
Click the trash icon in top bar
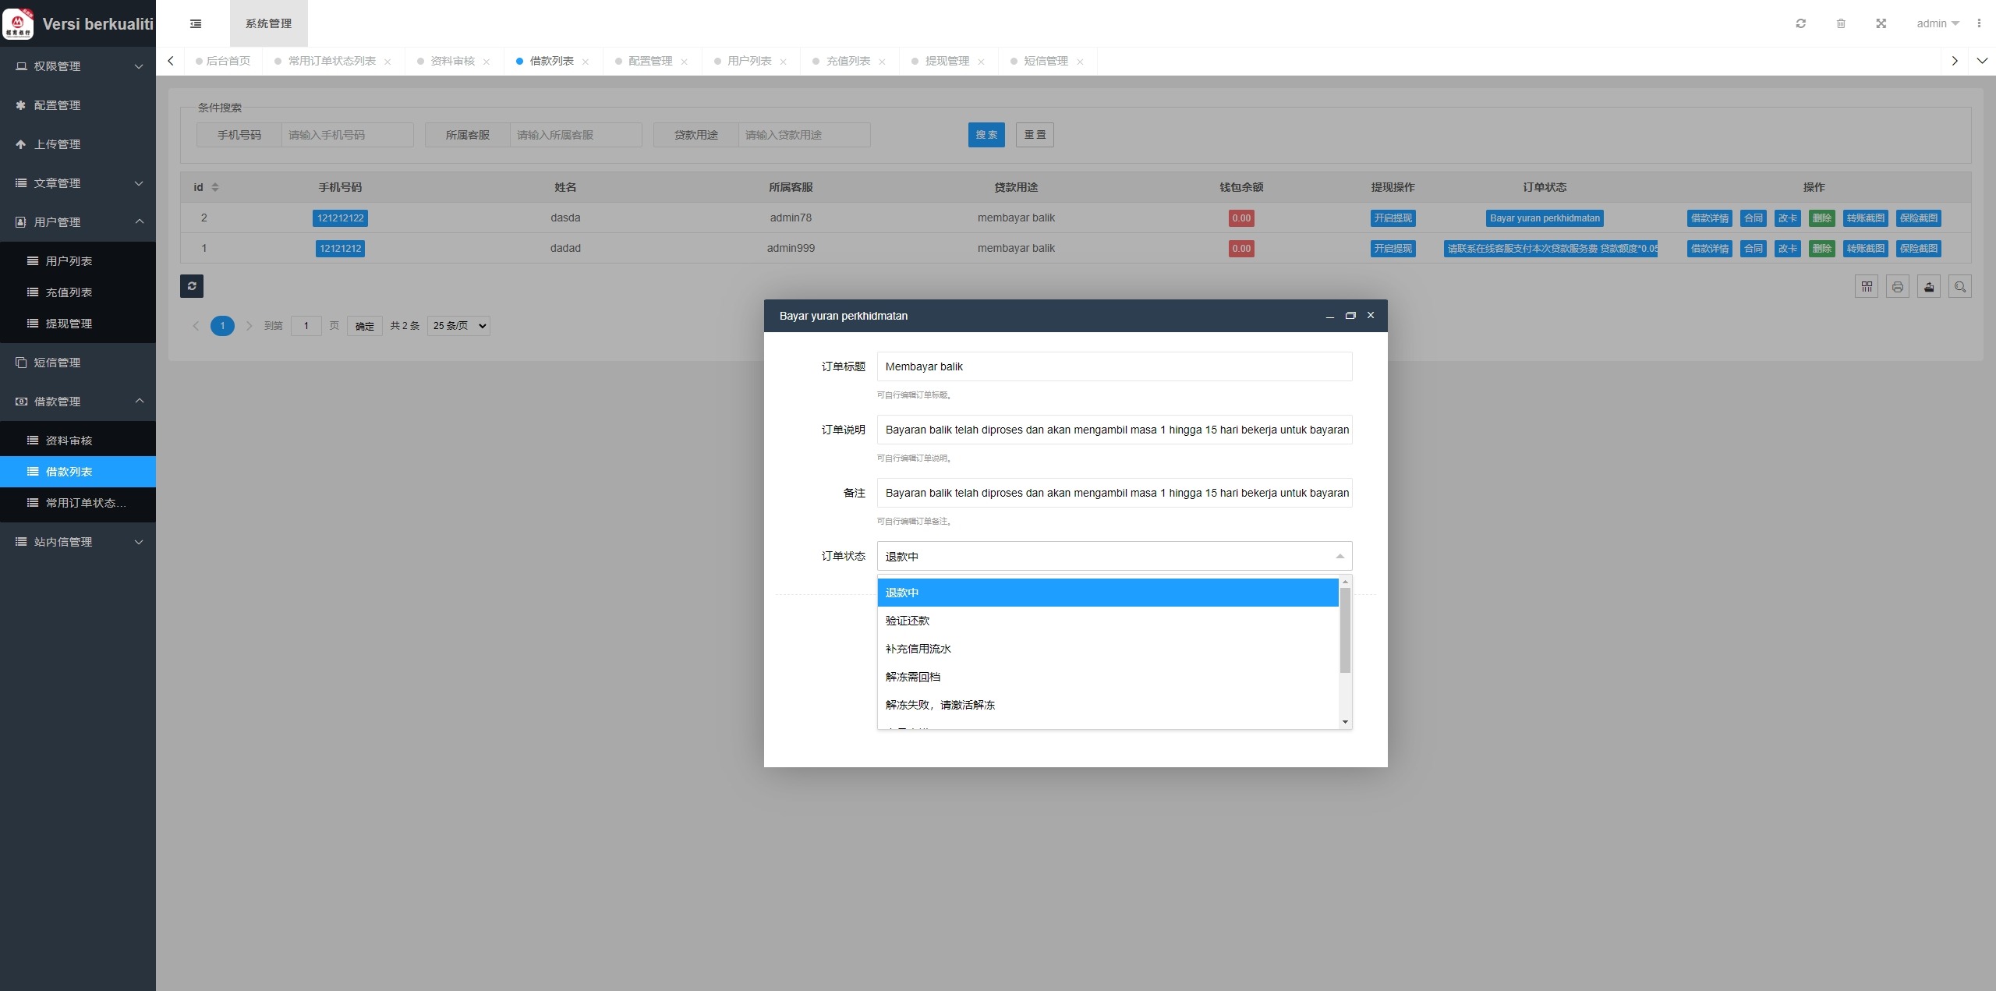coord(1841,23)
